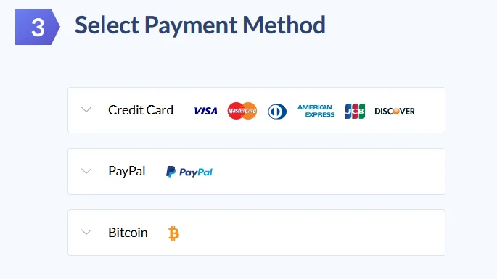This screenshot has width=497, height=279.
Task: Select the black PayPal text label
Action: (x=127, y=171)
